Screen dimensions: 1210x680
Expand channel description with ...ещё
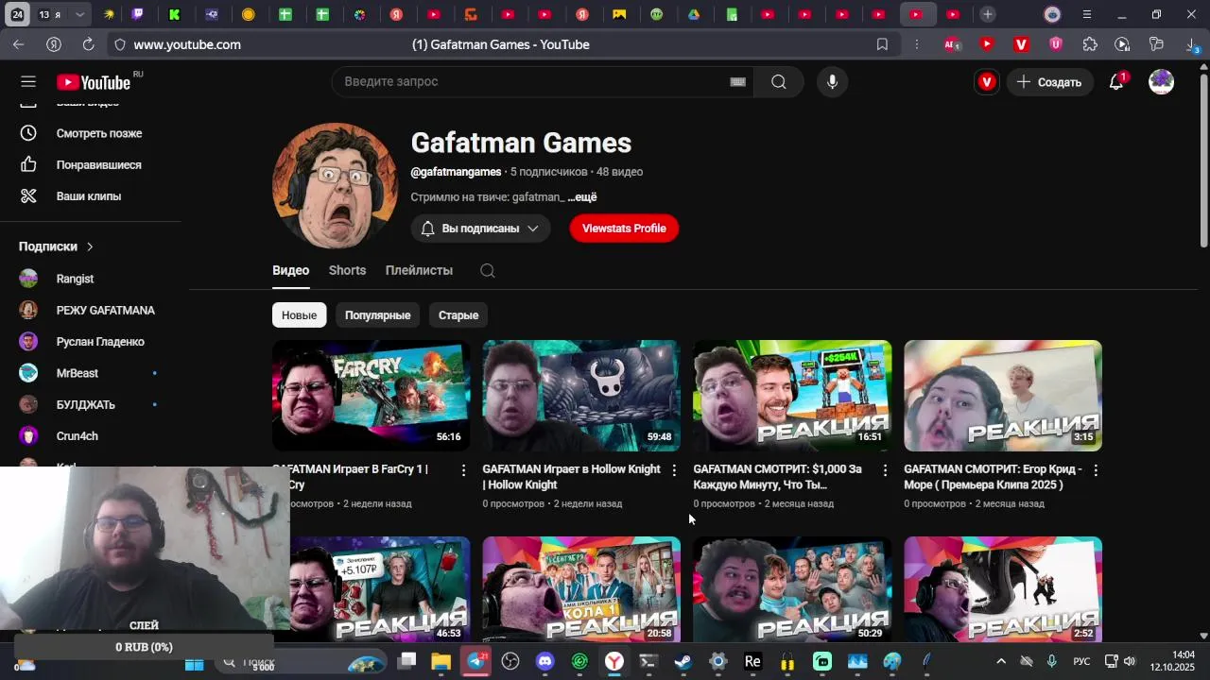pos(582,197)
